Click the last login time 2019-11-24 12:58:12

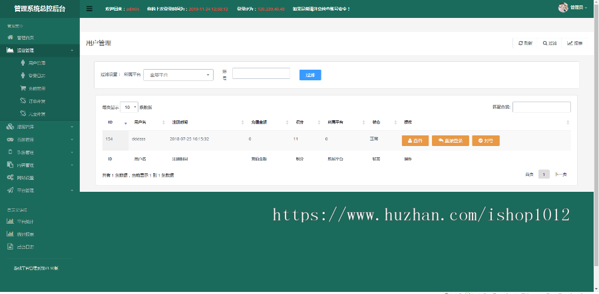(x=208, y=9)
